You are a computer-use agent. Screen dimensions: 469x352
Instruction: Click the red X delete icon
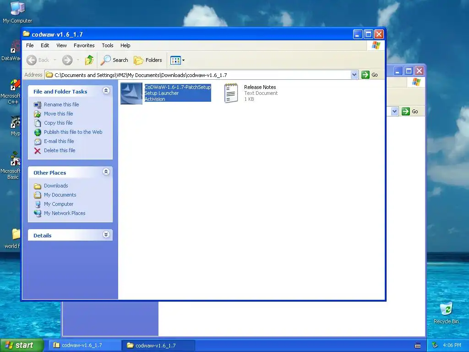[38, 150]
